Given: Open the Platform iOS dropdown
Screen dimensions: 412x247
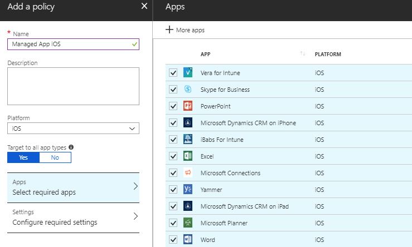Looking at the screenshot, I should tap(73, 129).
